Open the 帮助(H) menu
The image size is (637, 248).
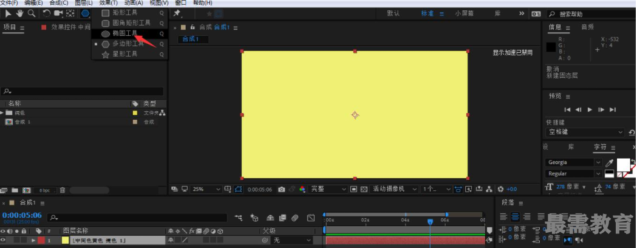click(x=203, y=3)
